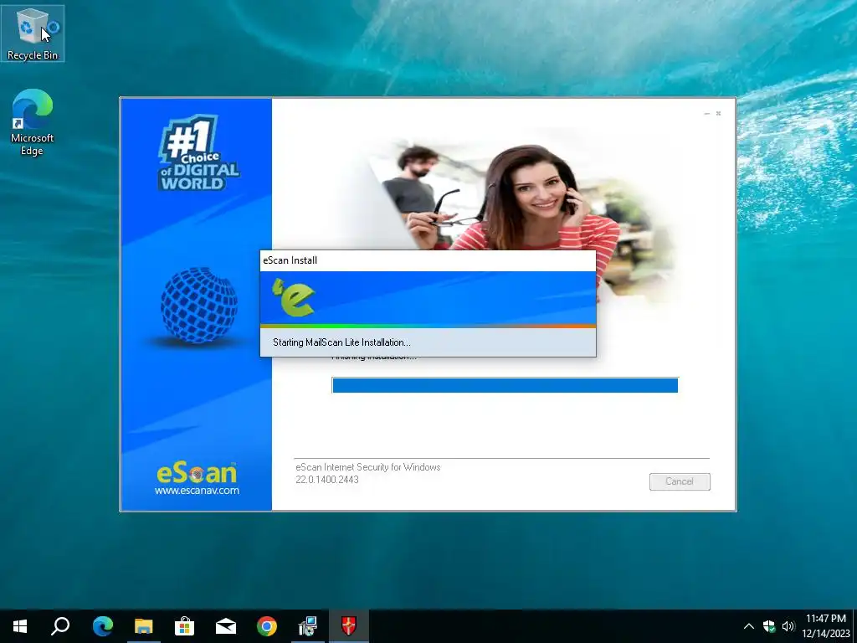Click the Show desktop strip at taskbar end
857x643 pixels.
[854, 626]
